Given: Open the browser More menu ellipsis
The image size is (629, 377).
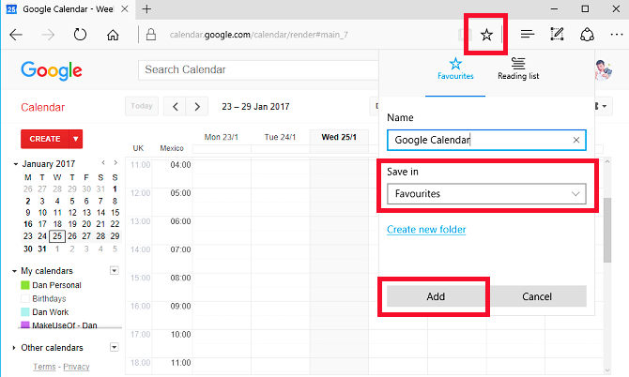Looking at the screenshot, I should [617, 35].
